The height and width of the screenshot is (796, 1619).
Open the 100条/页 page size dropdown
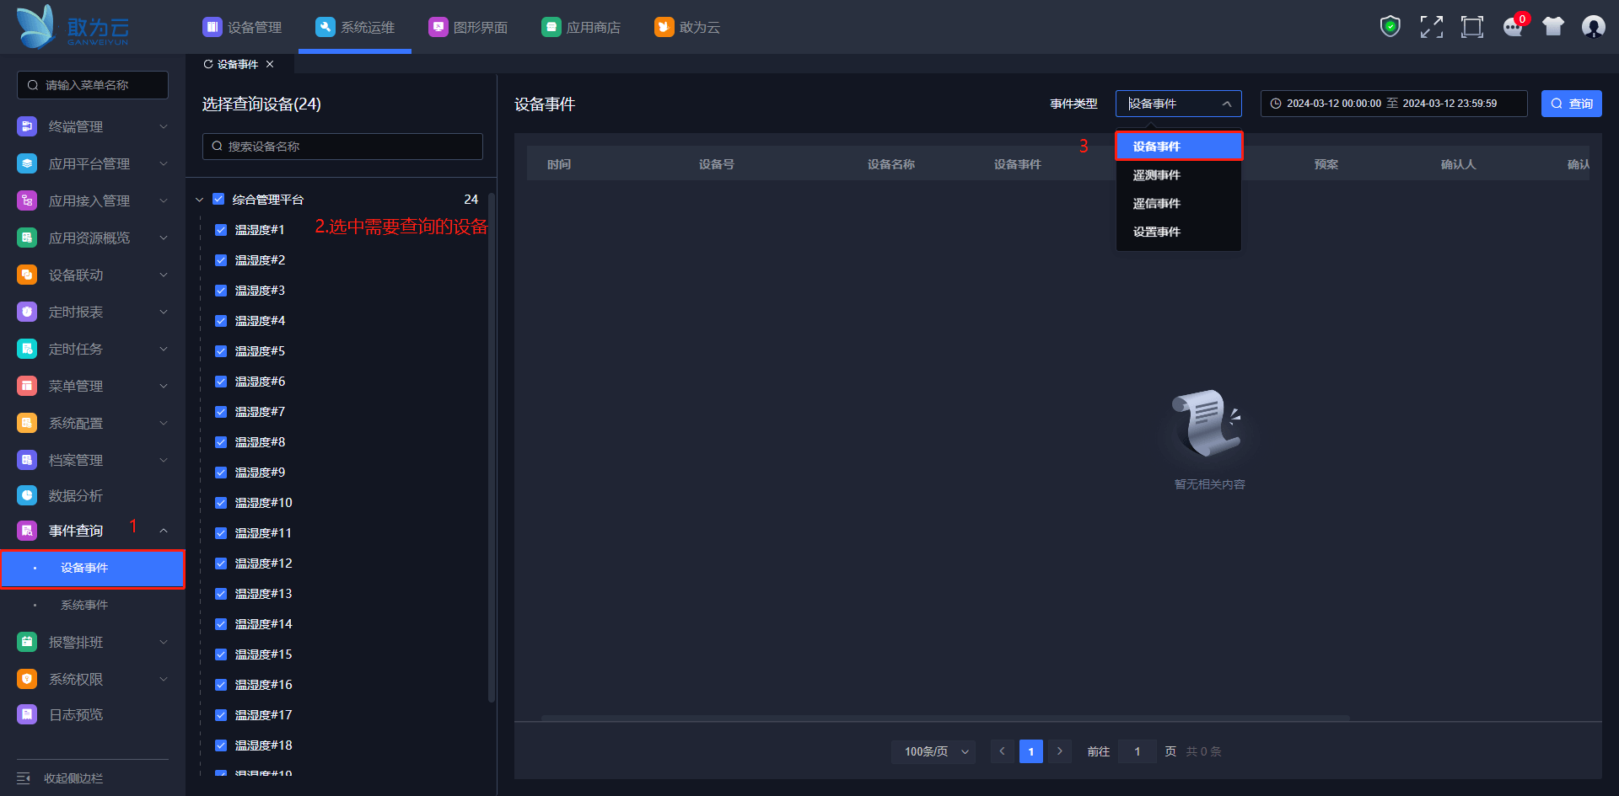click(933, 751)
